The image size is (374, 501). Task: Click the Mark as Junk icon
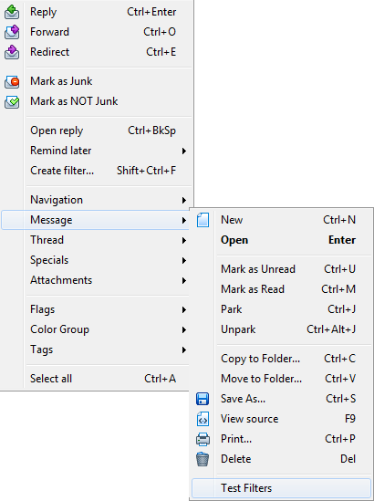click(12, 81)
